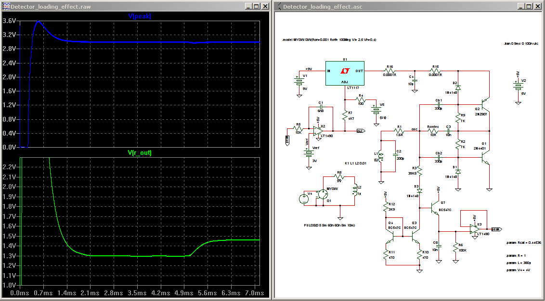Click the 'peak' output net flag
Viewport: 545px width, 301px height.
tap(497, 229)
